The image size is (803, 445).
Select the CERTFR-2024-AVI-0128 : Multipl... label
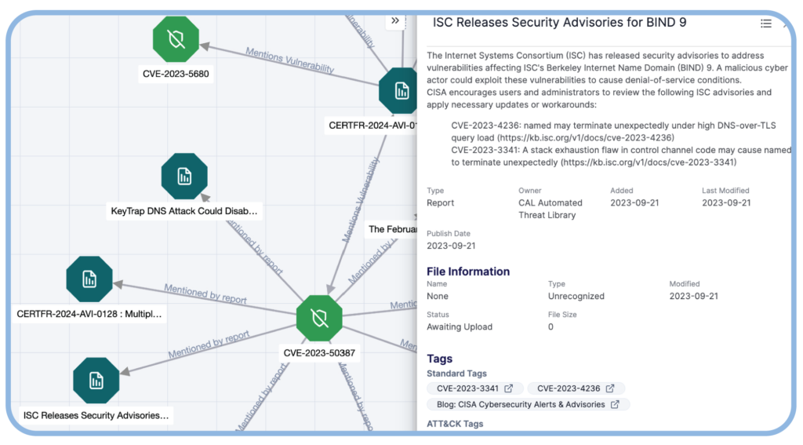(89, 314)
